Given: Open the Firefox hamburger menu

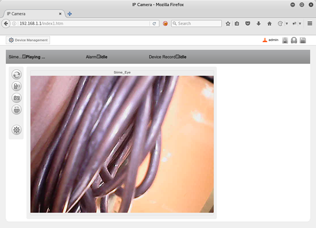Looking at the screenshot, I should tap(310, 24).
